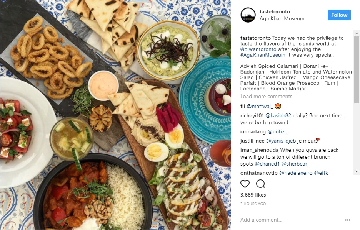This screenshot has width=360, height=230.
Task: View the 3,689 likes list
Action: (x=253, y=195)
